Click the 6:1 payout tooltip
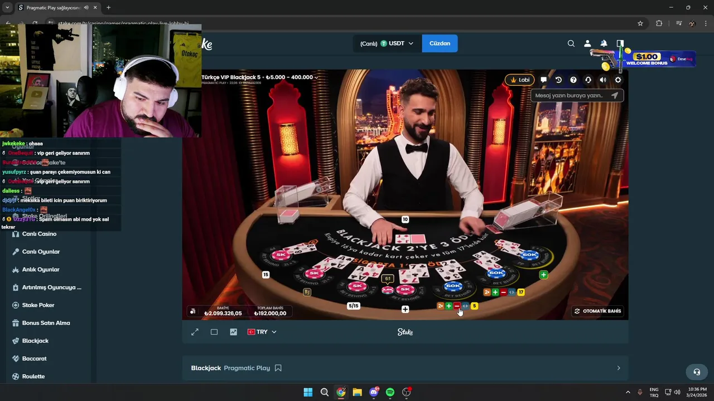This screenshot has height=401, width=714. click(x=388, y=278)
